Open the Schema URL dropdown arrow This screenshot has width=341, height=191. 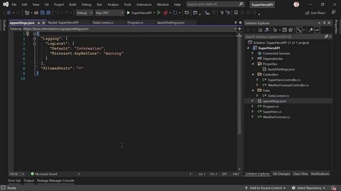[235, 29]
